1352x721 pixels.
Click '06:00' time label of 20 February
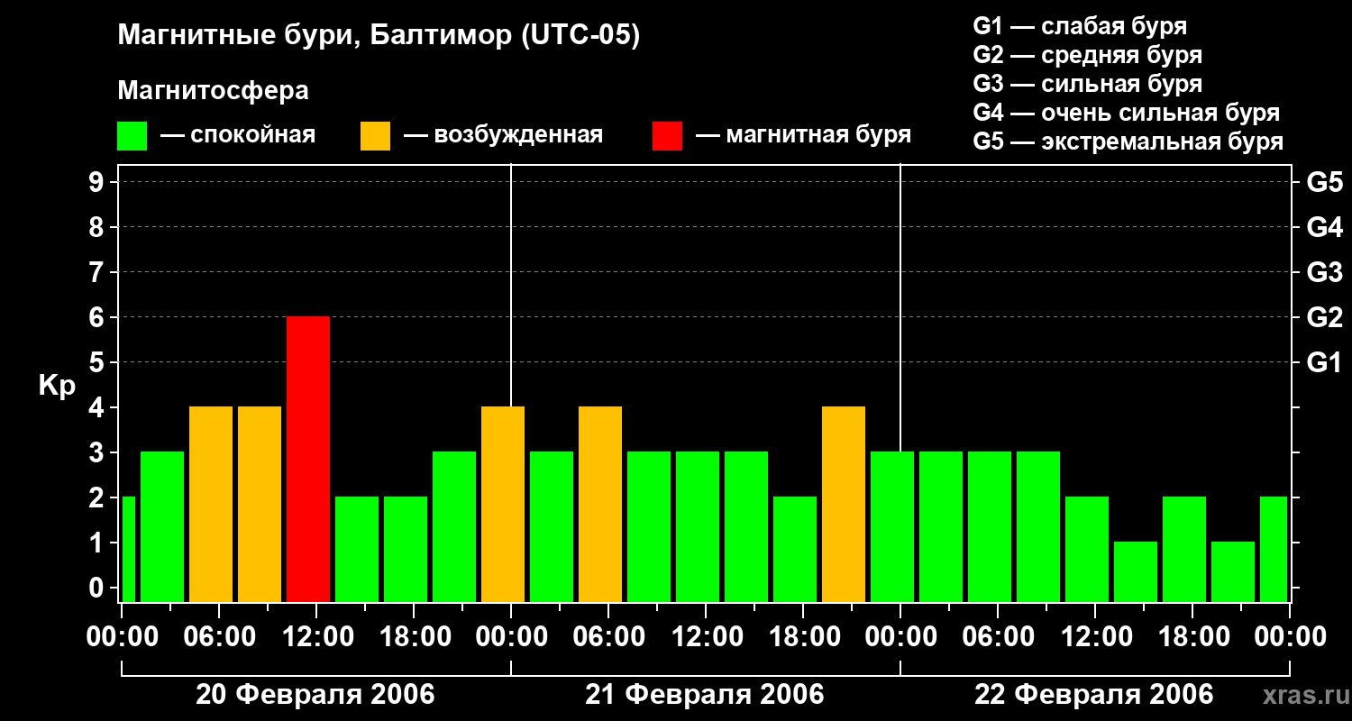(219, 637)
